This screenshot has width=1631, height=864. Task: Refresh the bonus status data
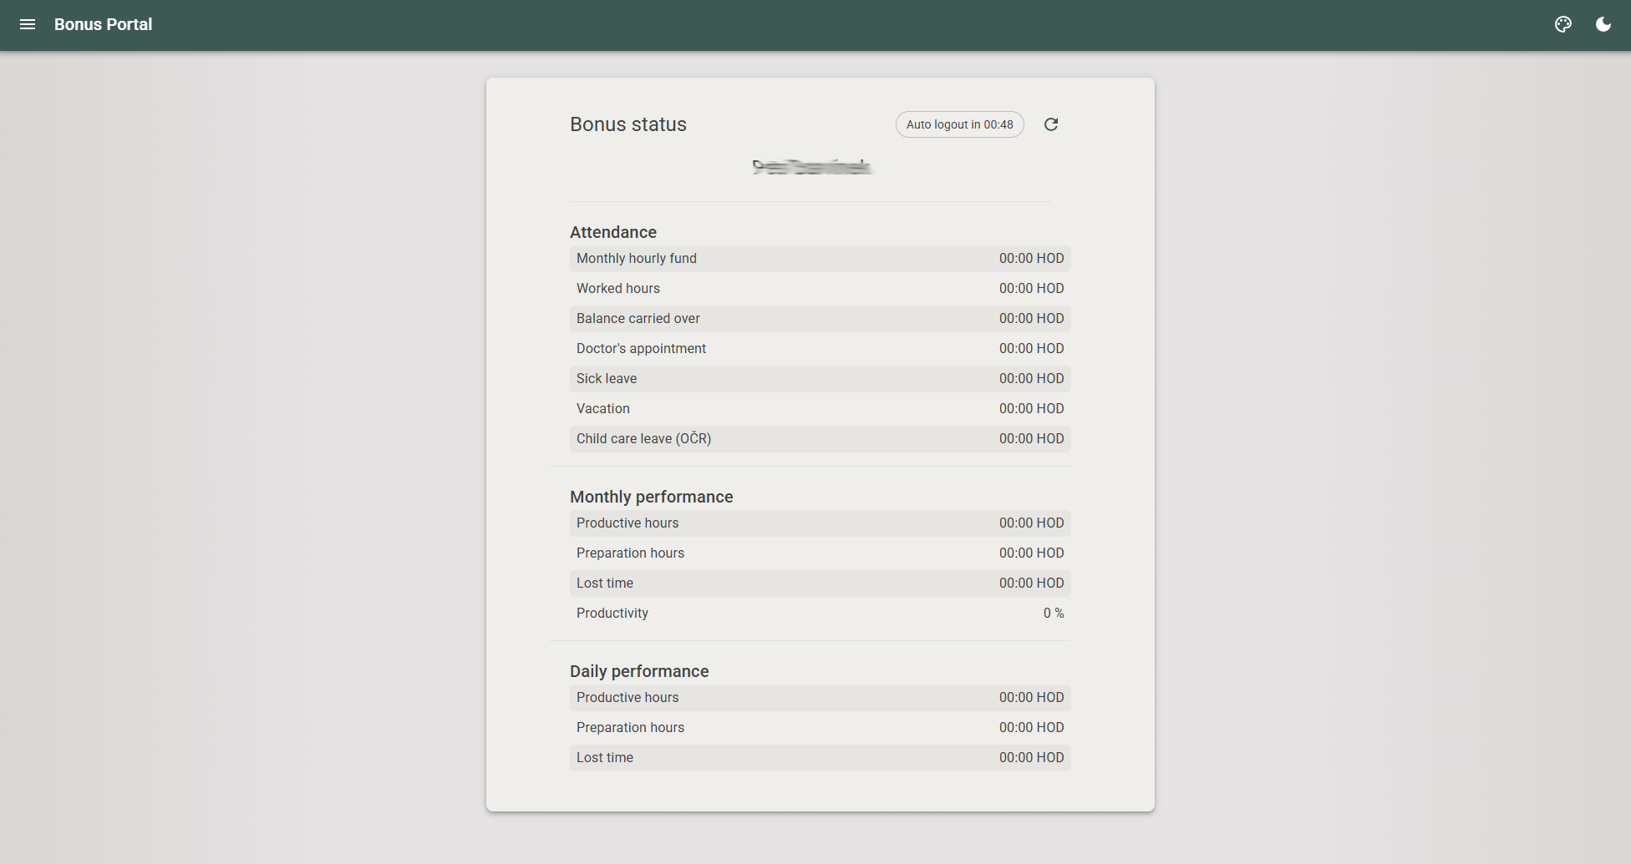coord(1051,124)
